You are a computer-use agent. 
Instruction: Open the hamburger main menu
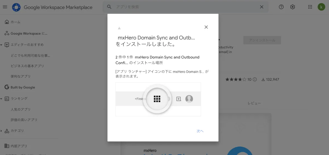(x=5, y=7)
